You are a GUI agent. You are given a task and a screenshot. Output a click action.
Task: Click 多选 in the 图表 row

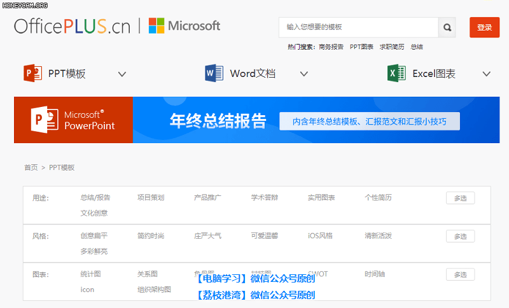460,274
